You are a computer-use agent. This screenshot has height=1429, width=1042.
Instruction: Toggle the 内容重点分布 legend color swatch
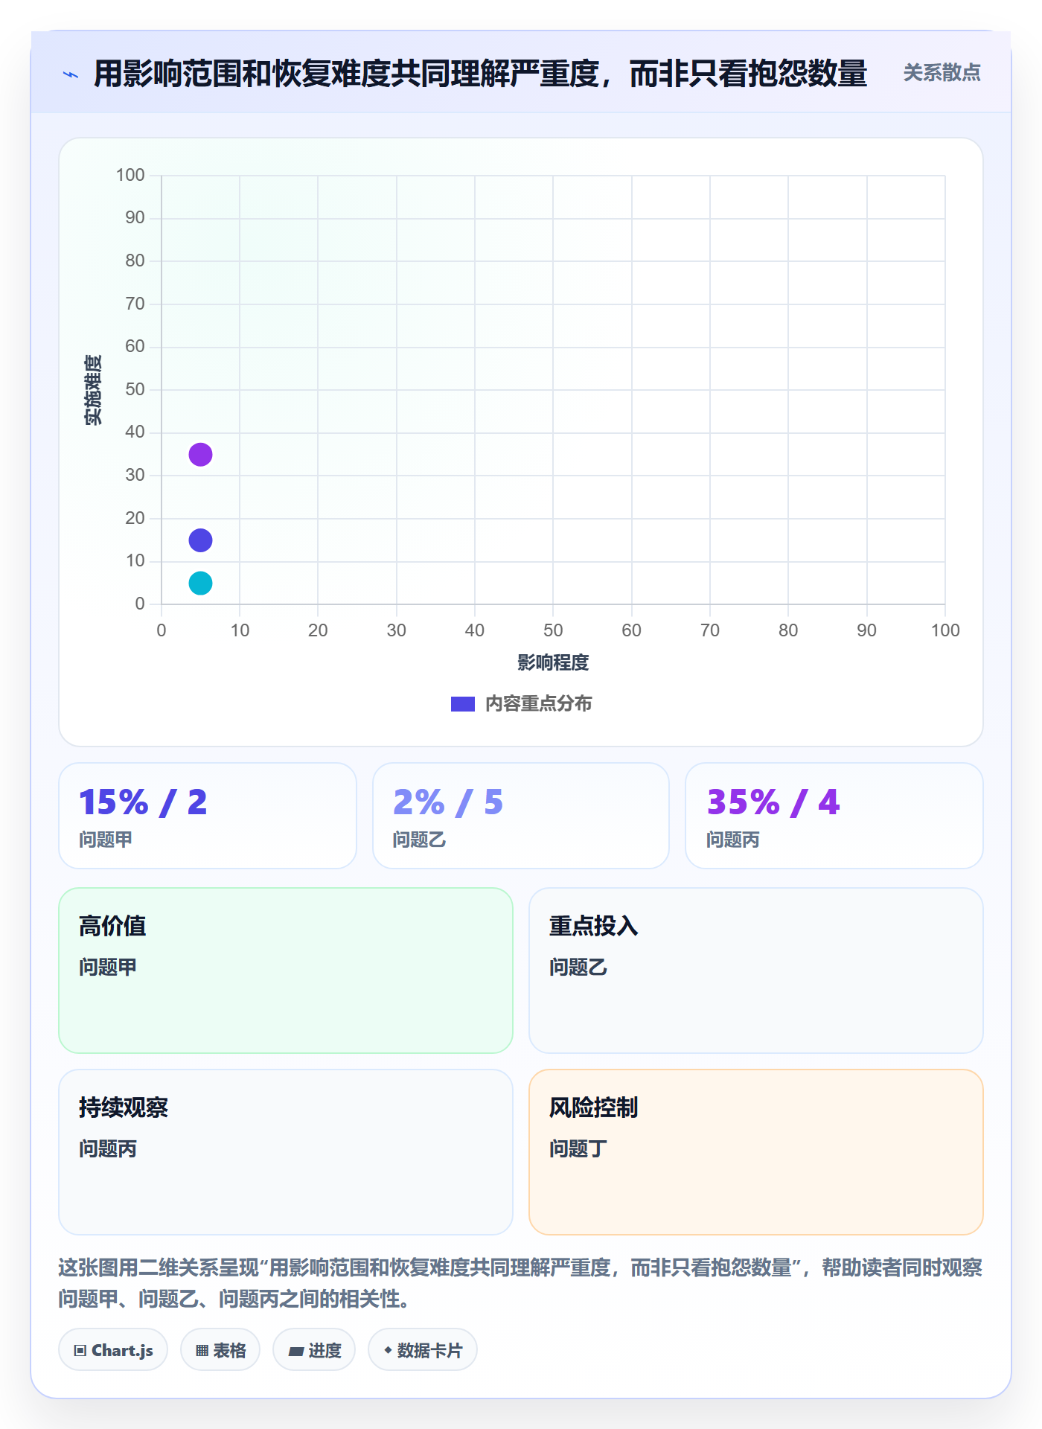(463, 704)
